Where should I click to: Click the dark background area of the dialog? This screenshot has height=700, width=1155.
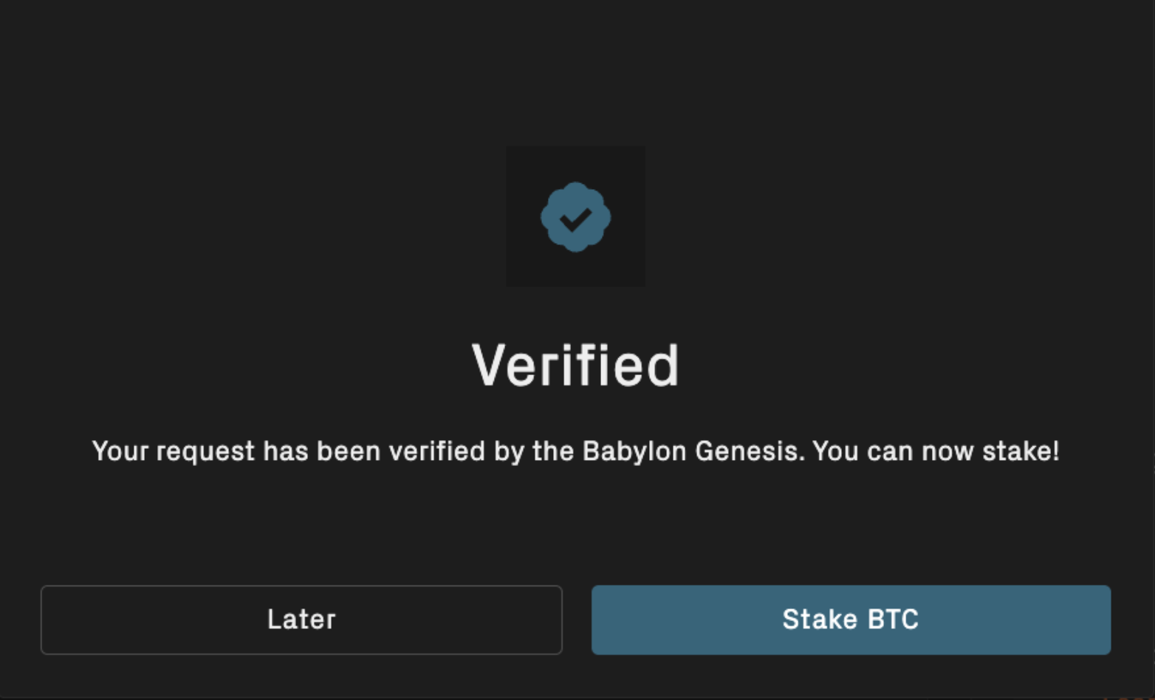click(x=222, y=111)
